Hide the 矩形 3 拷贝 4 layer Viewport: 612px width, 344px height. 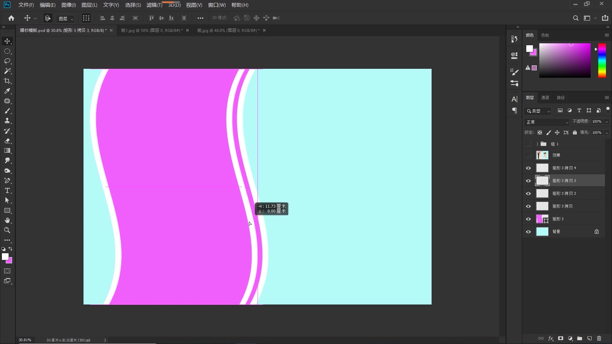coord(528,168)
